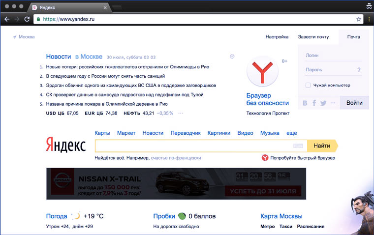Click the Расписания link

(311, 227)
